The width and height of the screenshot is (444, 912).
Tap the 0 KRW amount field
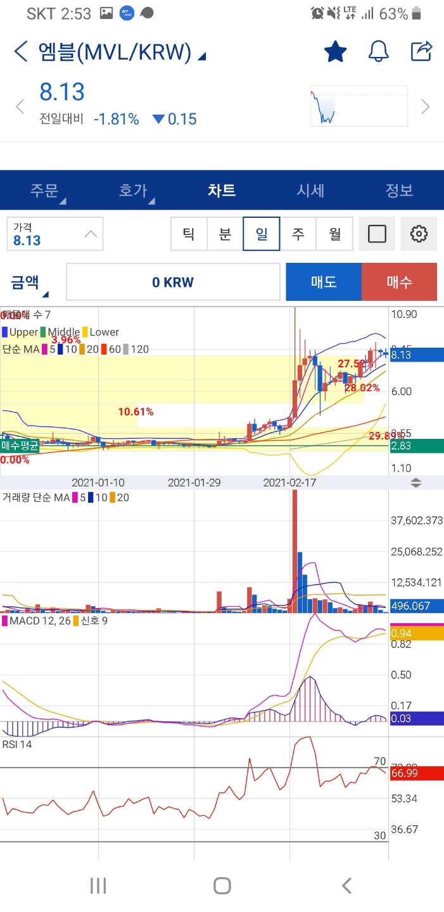[x=173, y=282]
